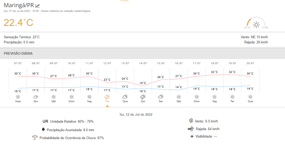The height and width of the screenshot is (145, 285).
Task: Click the wind compass icon next to Vento
Action: (x=191, y=121)
